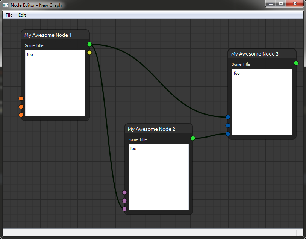Click the green output socket on Node 3
Screen dimensions: 306x239
point(296,63)
